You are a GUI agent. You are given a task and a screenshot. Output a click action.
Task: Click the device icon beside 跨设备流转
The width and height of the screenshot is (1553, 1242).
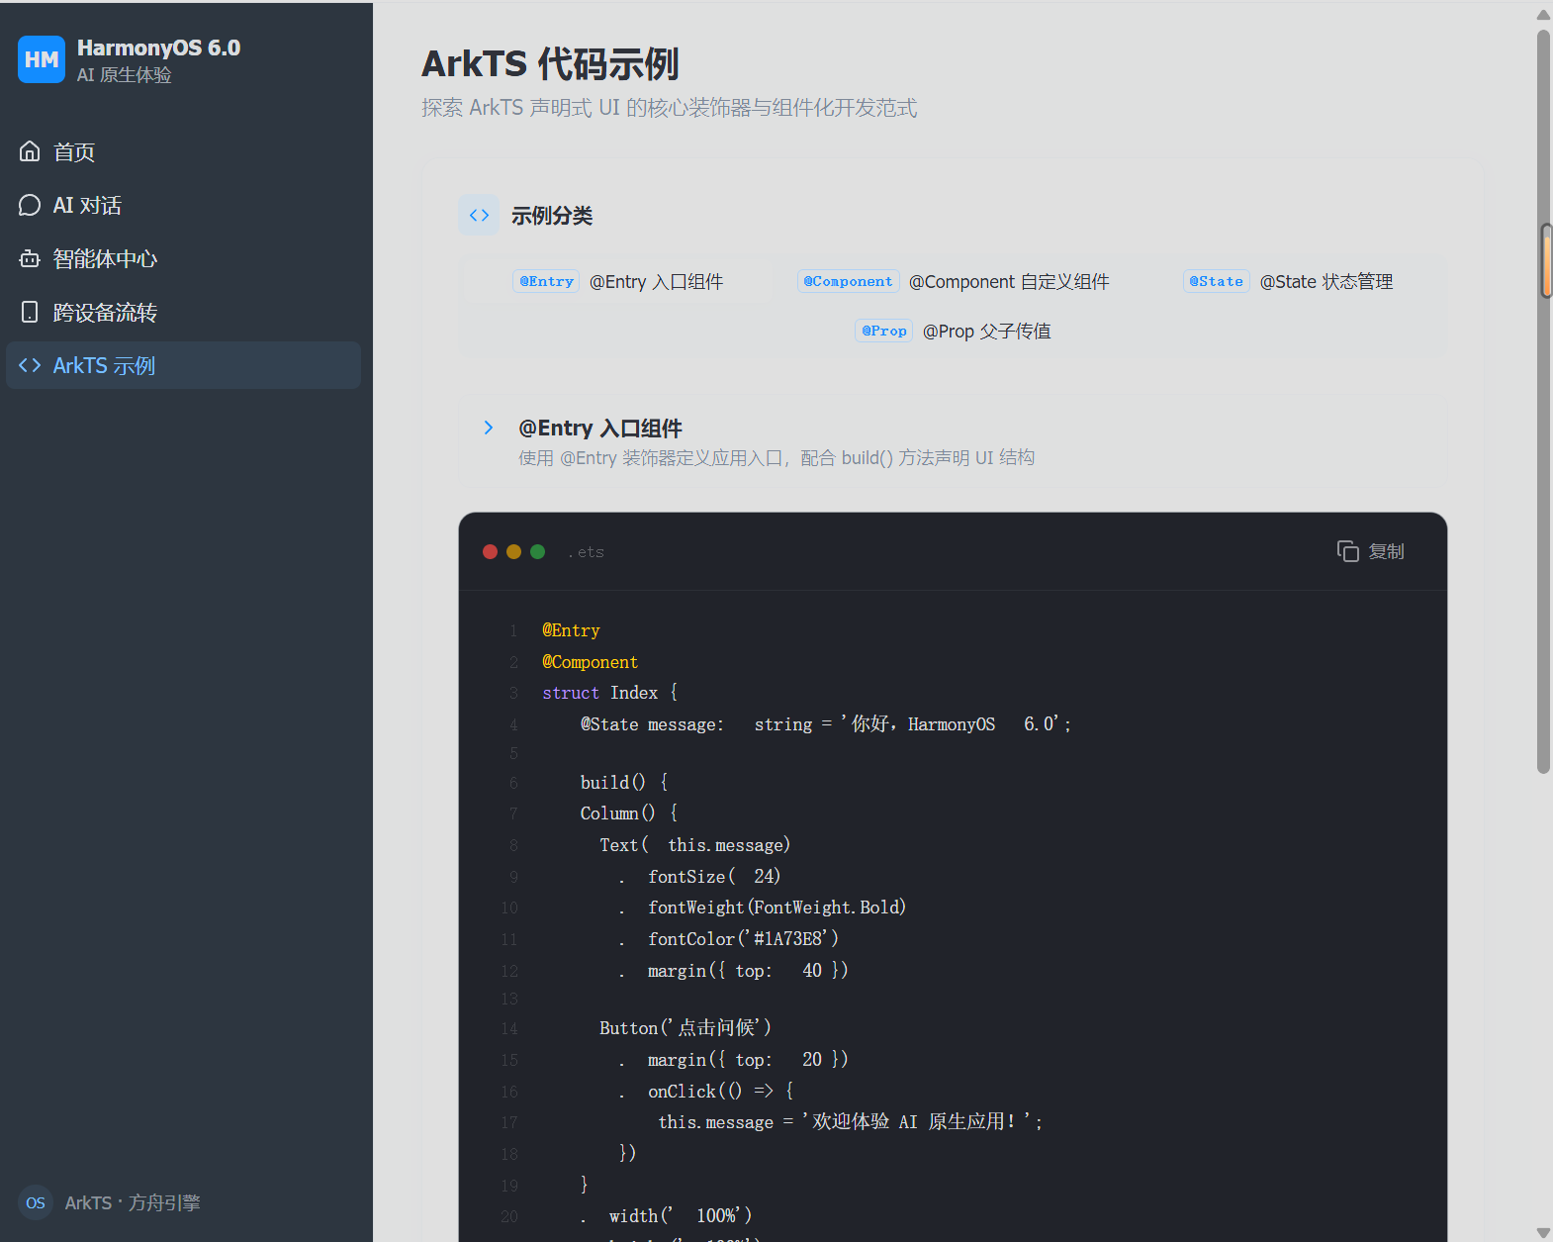coord(30,312)
